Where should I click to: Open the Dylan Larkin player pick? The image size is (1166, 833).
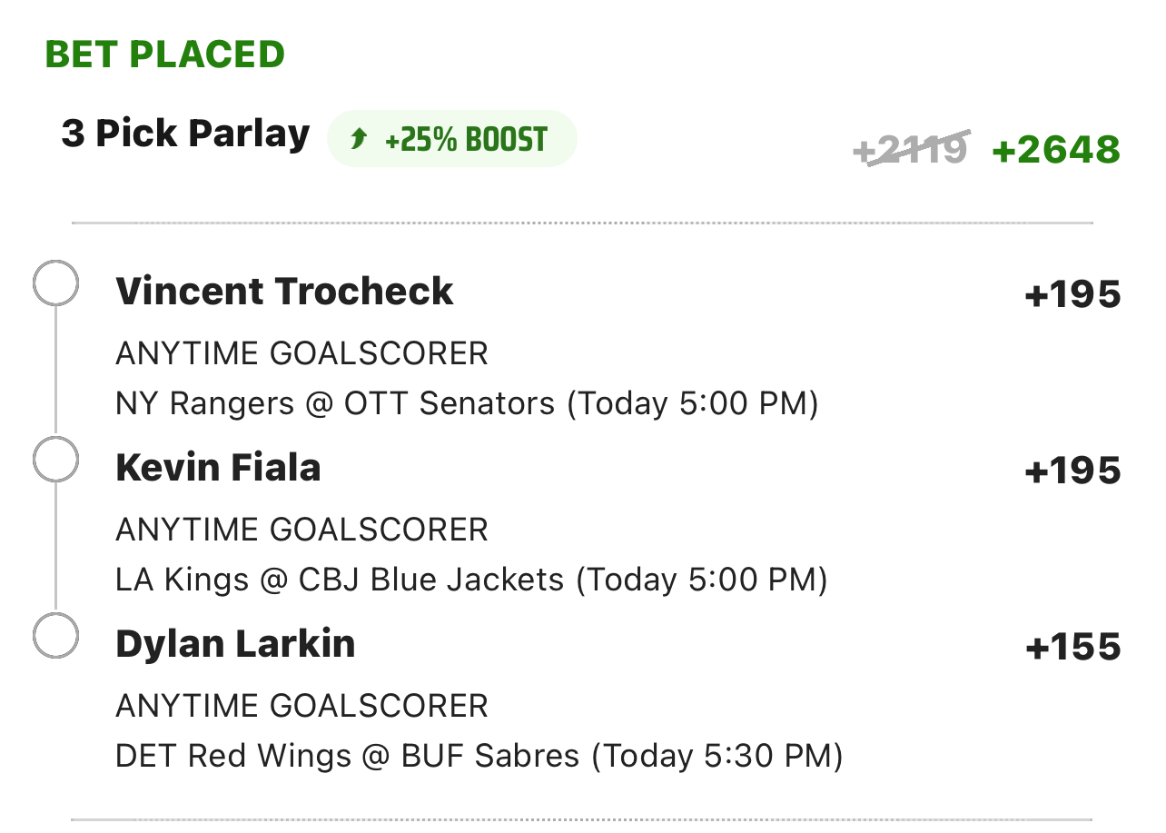tap(235, 644)
